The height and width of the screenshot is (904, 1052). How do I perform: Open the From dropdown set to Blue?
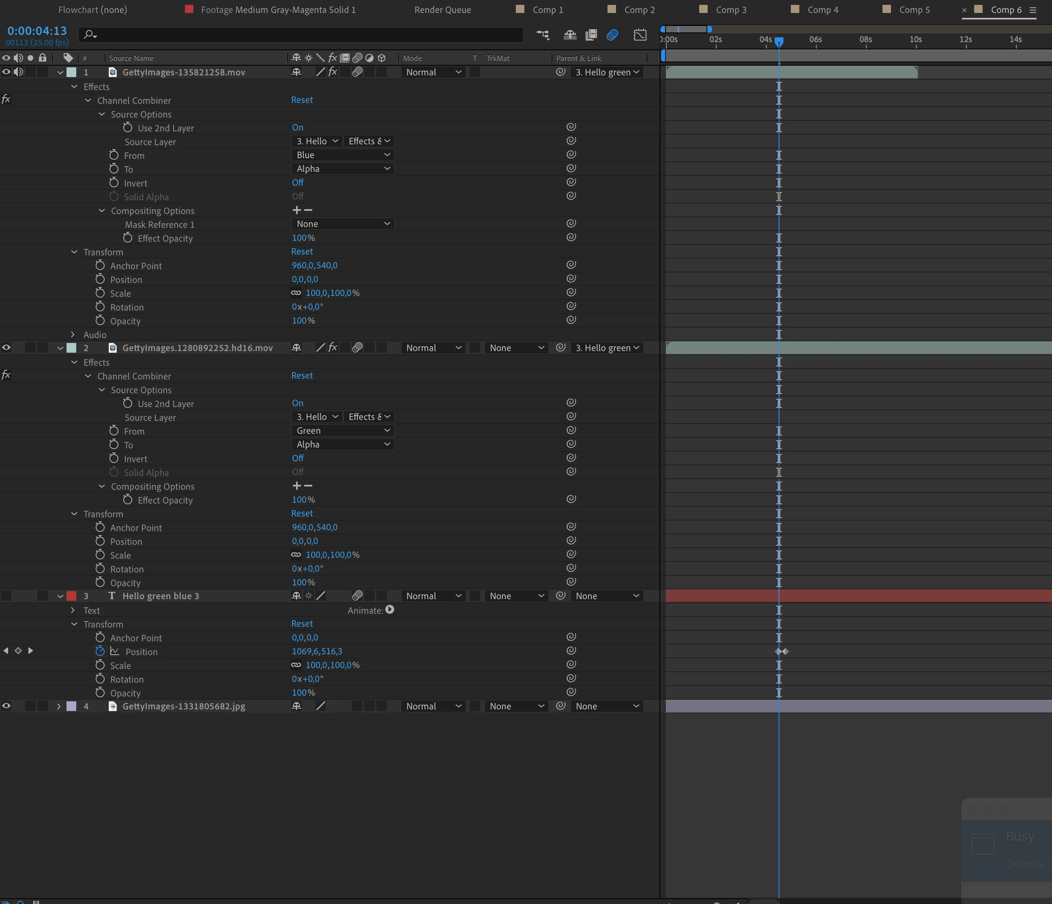[x=343, y=155]
